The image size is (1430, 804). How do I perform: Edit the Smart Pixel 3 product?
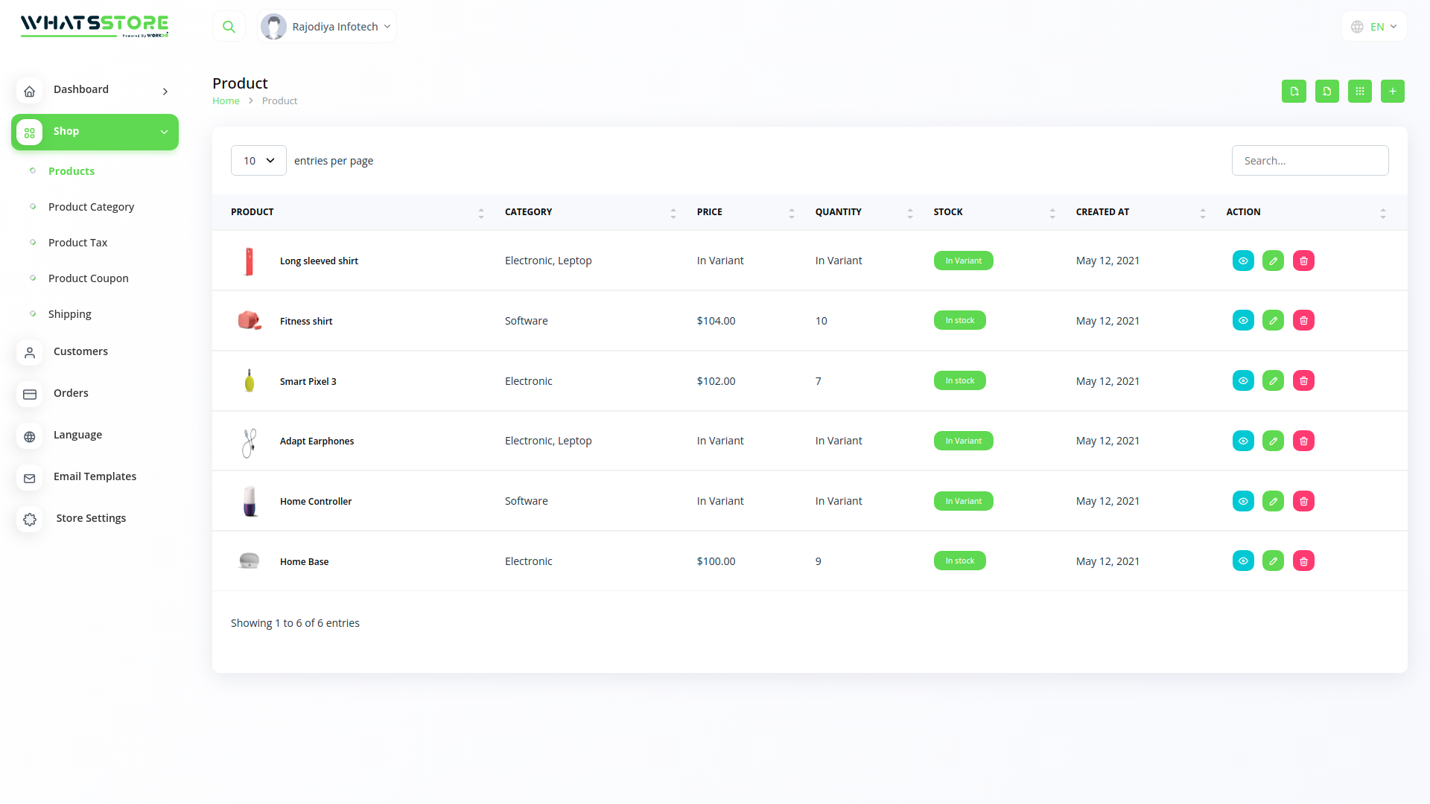pyautogui.click(x=1273, y=381)
